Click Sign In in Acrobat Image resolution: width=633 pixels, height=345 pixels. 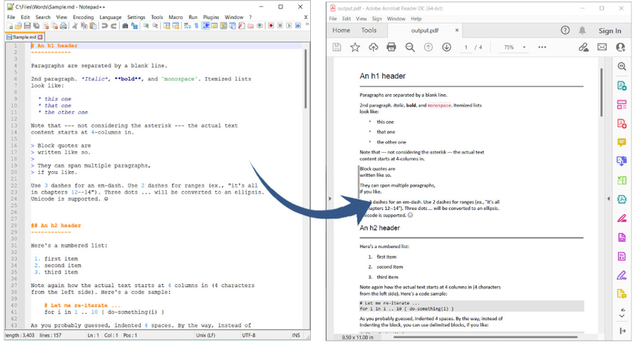pyautogui.click(x=610, y=30)
